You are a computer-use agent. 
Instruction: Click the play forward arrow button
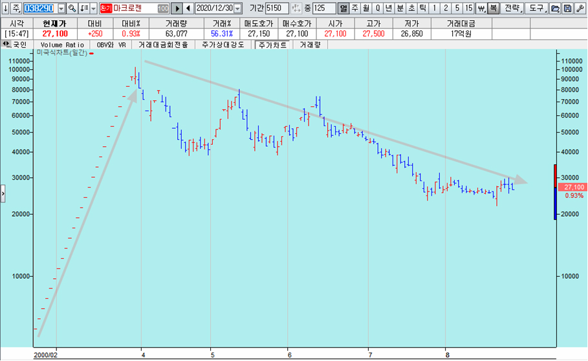(x=176, y=8)
